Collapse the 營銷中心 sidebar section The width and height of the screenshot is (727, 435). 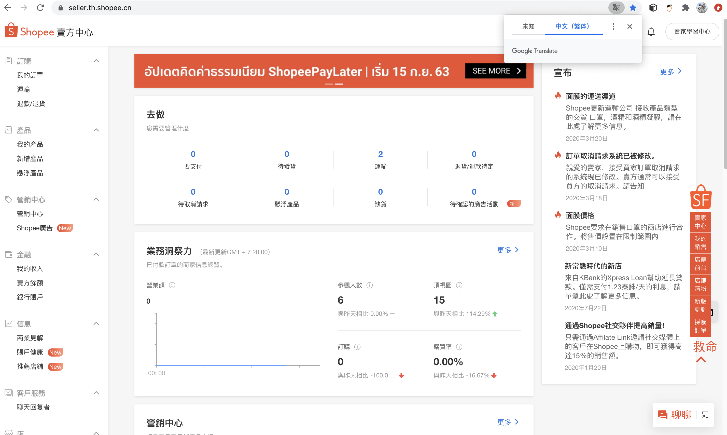[96, 199]
